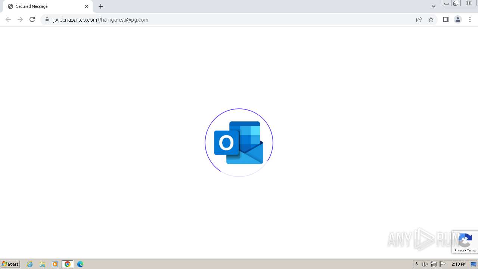
Task: Click the reCAPTCHA badge logo
Action: [x=465, y=240]
